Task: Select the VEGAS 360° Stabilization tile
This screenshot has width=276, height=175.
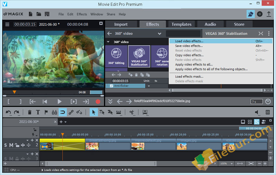Action: pos(139,56)
